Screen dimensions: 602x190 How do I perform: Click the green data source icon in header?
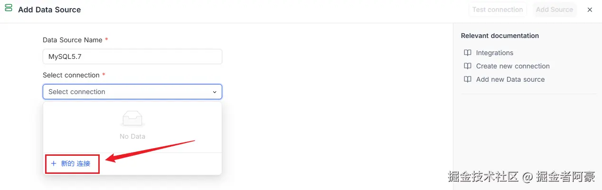tap(9, 8)
